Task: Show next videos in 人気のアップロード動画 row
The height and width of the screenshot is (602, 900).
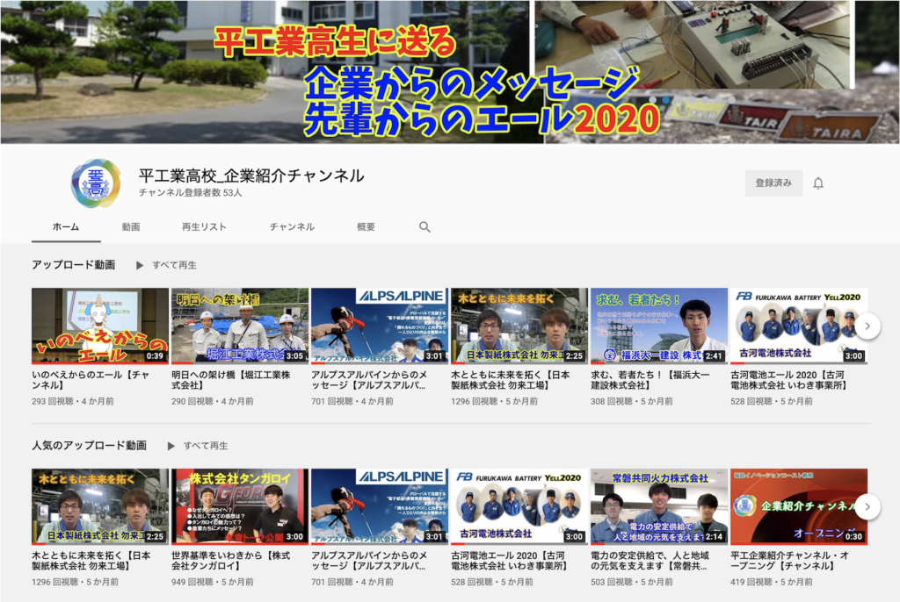Action: tap(867, 507)
